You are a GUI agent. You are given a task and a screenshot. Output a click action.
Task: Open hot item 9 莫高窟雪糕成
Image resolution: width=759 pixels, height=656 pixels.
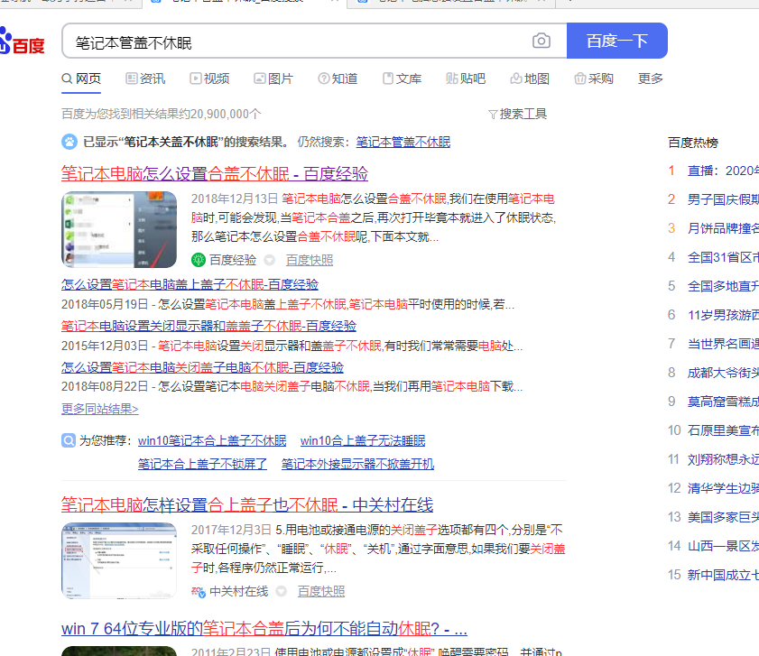(x=723, y=402)
